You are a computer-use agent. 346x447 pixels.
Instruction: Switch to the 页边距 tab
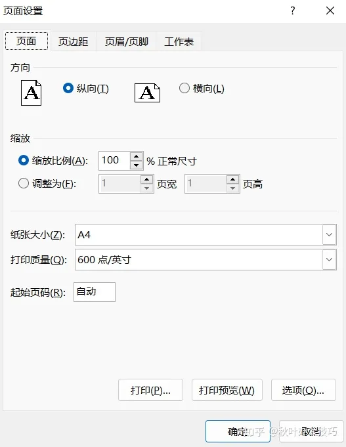74,41
